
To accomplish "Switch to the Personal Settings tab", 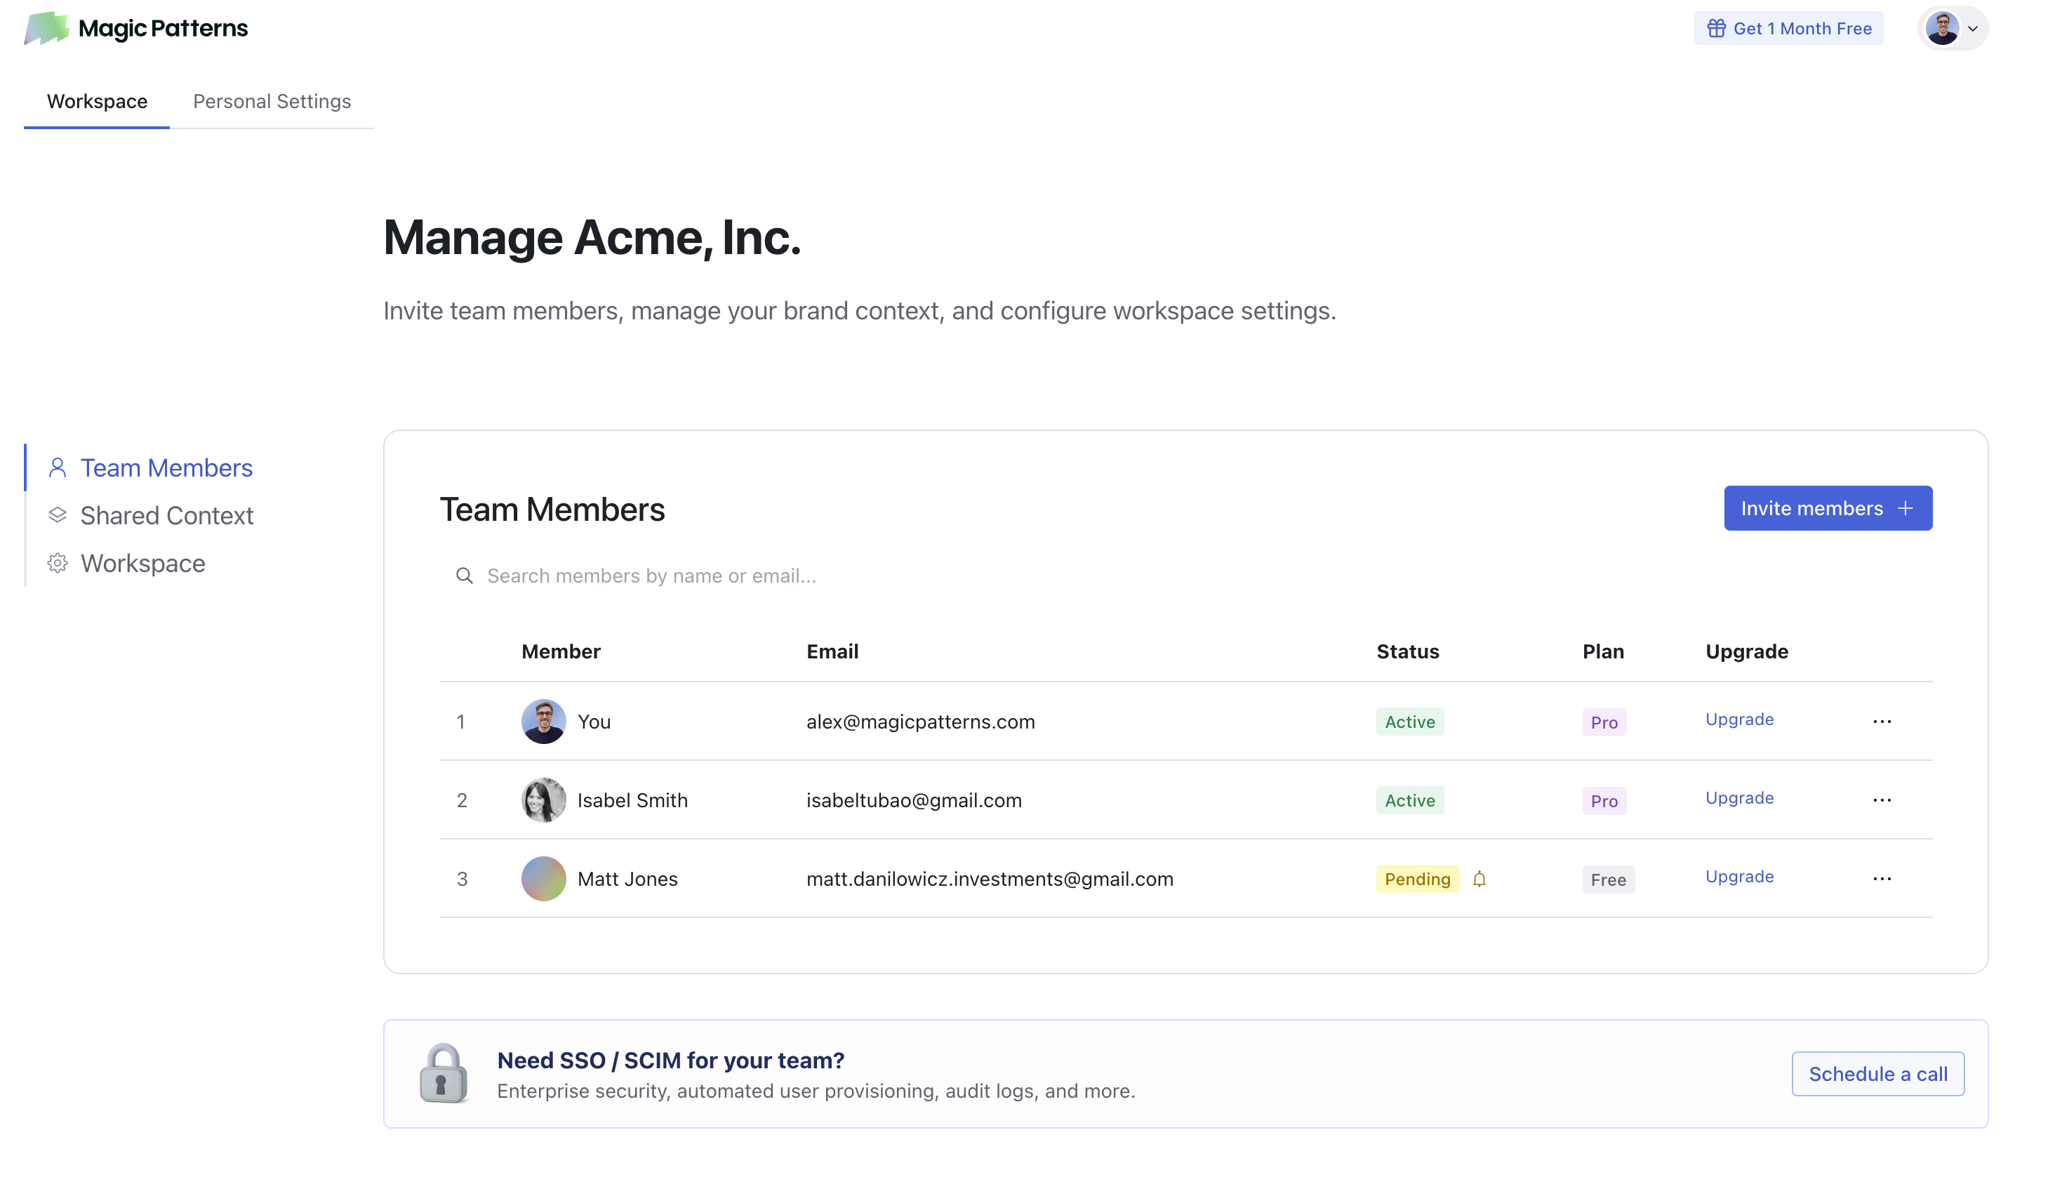I will pos(272,102).
